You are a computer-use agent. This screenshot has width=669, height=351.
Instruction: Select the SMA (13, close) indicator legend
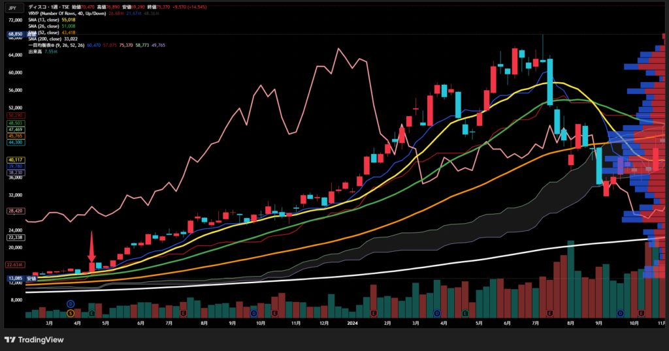(49, 20)
